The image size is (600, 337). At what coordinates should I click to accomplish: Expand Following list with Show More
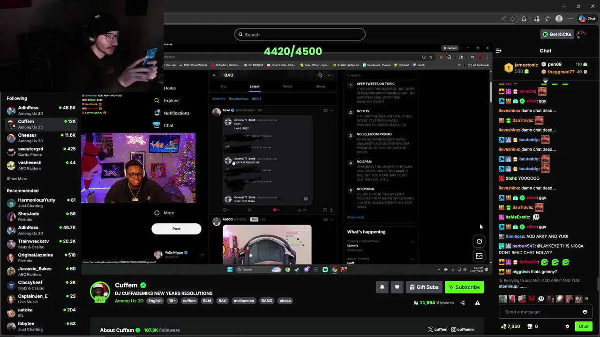[17, 179]
